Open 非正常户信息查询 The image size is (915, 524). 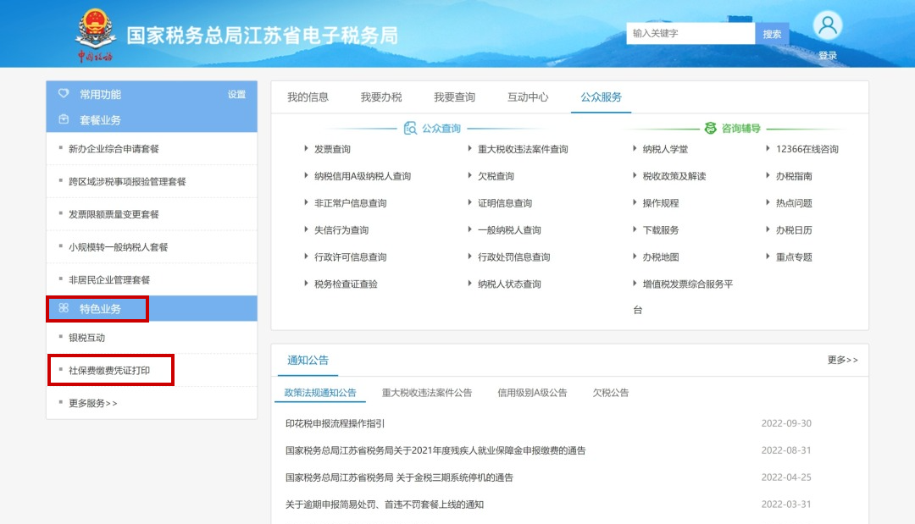350,203
